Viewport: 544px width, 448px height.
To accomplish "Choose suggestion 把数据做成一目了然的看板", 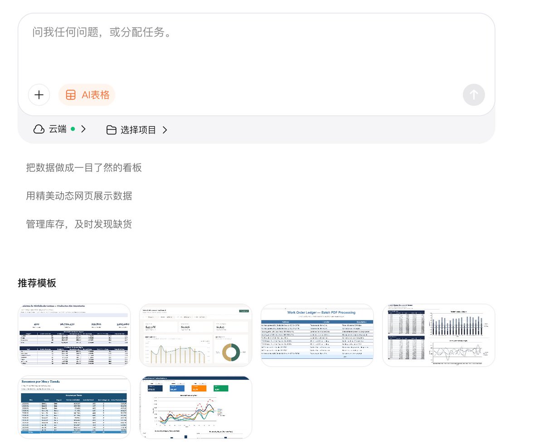I will click(x=84, y=168).
